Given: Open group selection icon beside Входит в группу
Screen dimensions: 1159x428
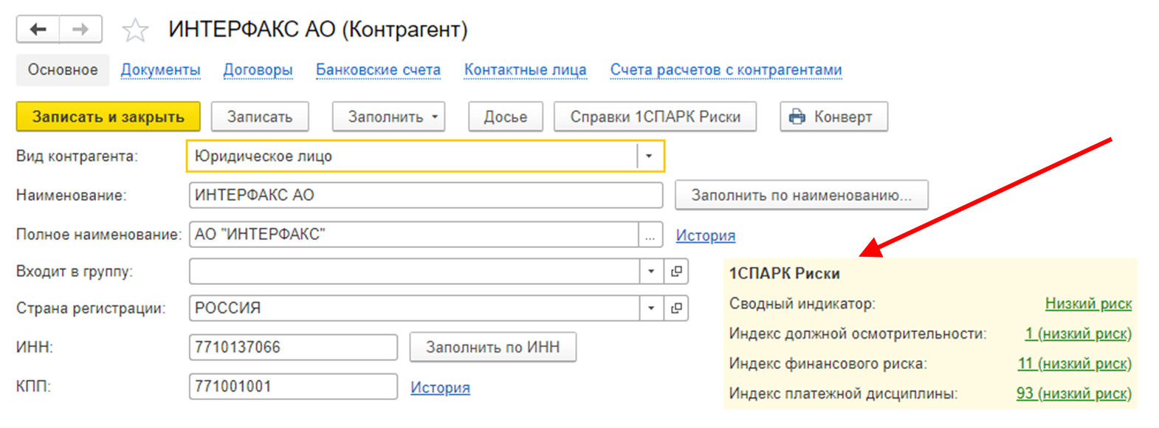Looking at the screenshot, I should pyautogui.click(x=676, y=272).
